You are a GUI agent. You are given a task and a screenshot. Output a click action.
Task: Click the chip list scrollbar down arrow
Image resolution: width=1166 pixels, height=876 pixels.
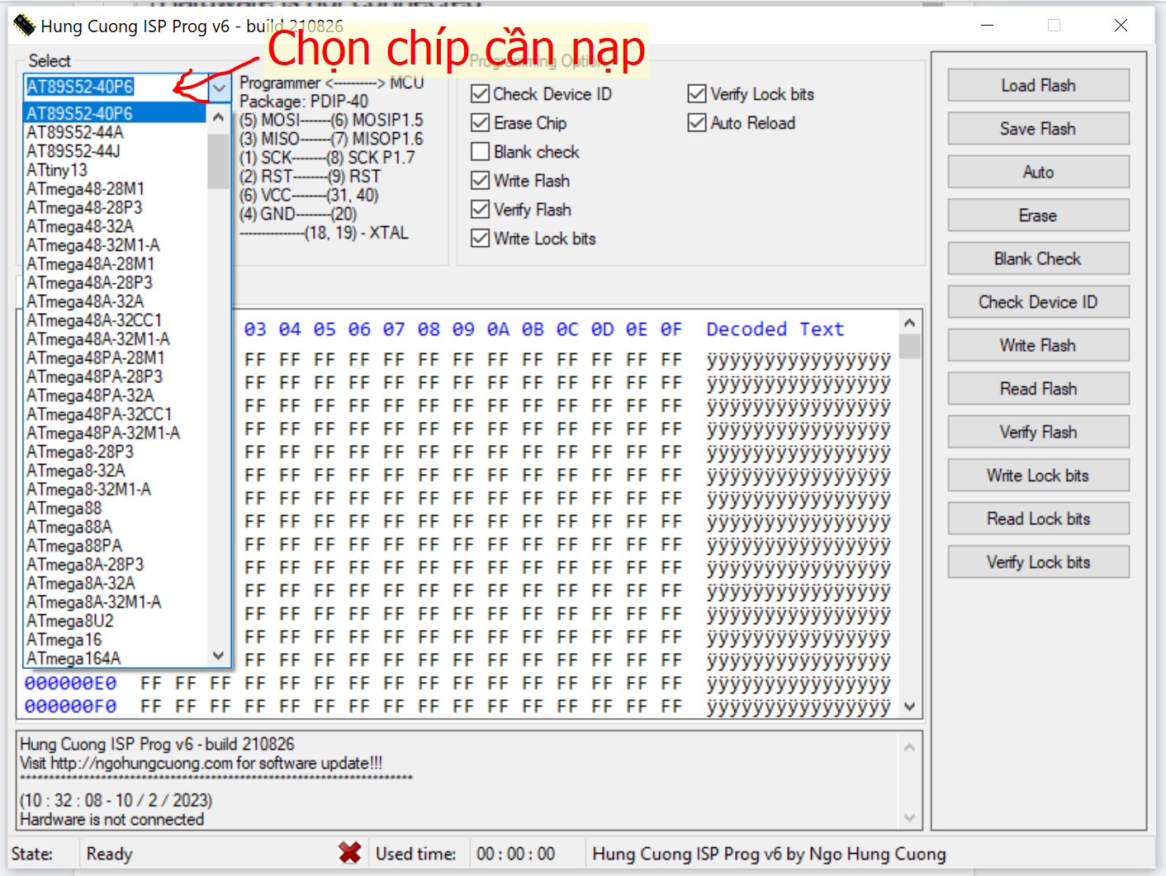218,656
